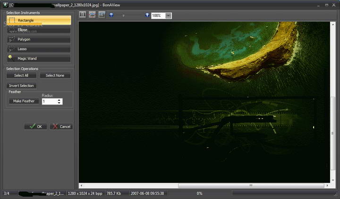The width and height of the screenshot is (340, 199).
Task: Click the BonAView app icon in title bar
Action: point(5,5)
